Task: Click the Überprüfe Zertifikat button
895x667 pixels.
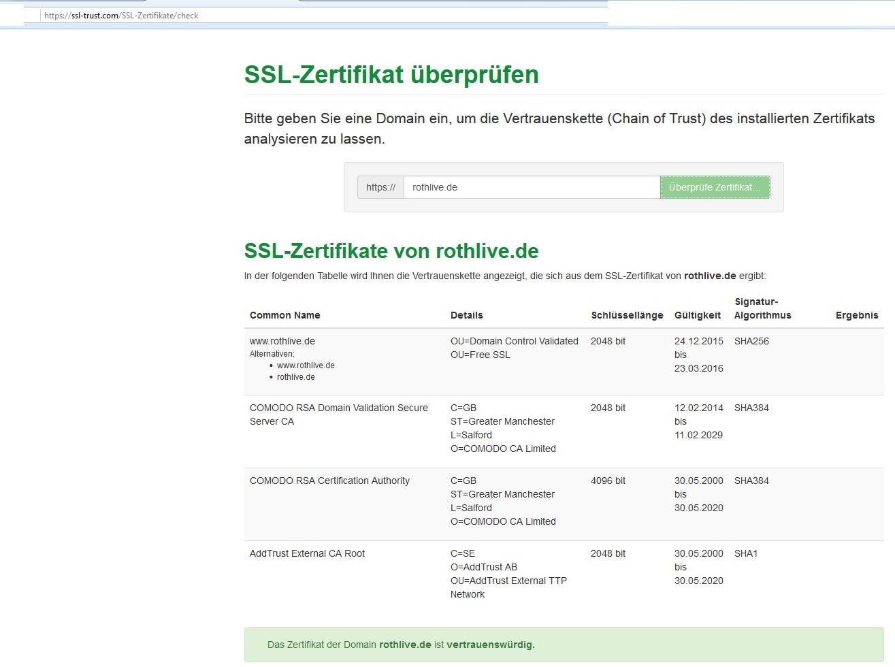Action: (715, 187)
